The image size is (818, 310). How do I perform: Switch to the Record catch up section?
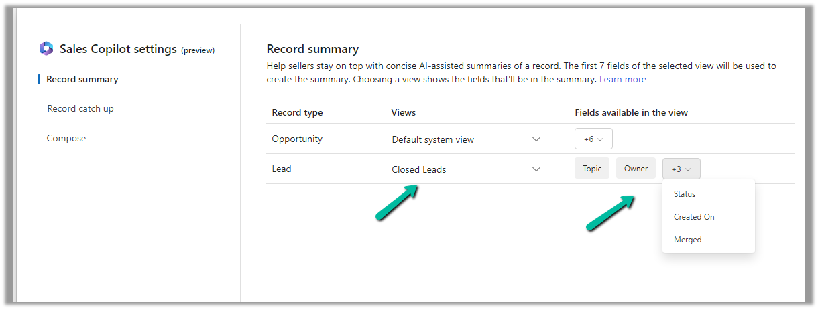pyautogui.click(x=80, y=108)
